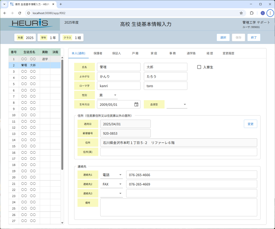This screenshot has height=229, width=275.
Task: Reload the page in the browser
Action: pyautogui.click(x=20, y=13)
